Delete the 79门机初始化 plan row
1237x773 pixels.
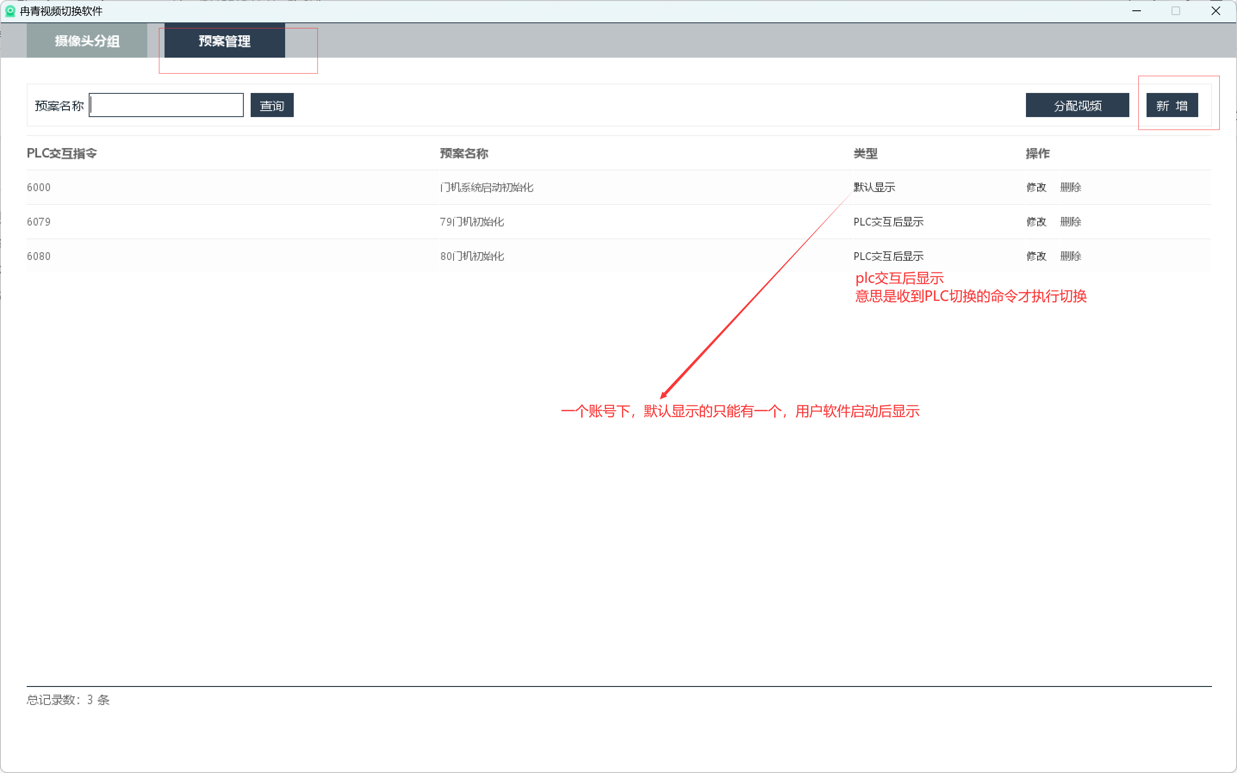pyautogui.click(x=1070, y=222)
